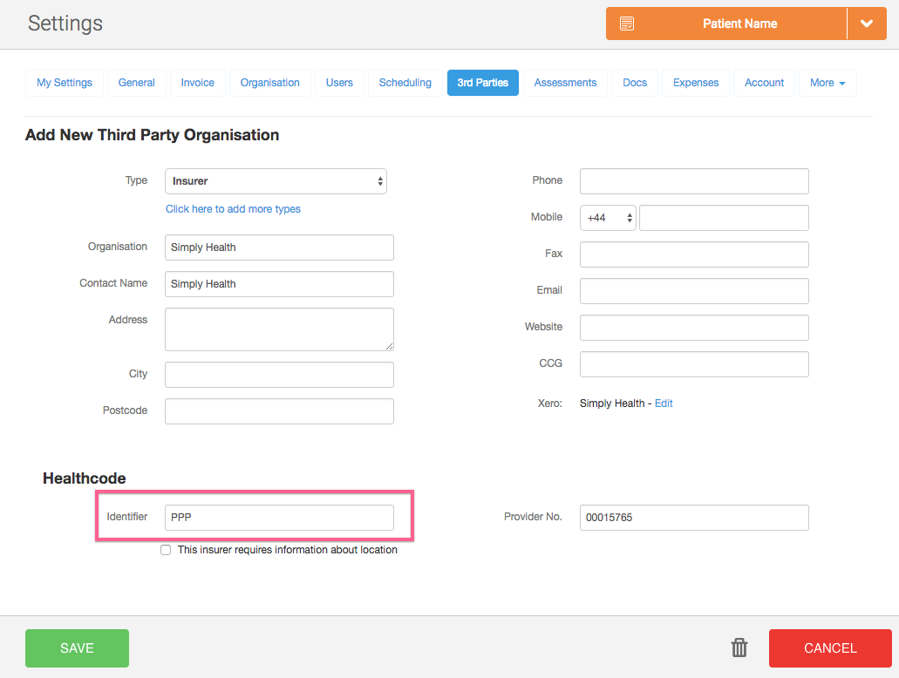The height and width of the screenshot is (678, 899).
Task: Go to the Assessments tab
Action: point(565,83)
